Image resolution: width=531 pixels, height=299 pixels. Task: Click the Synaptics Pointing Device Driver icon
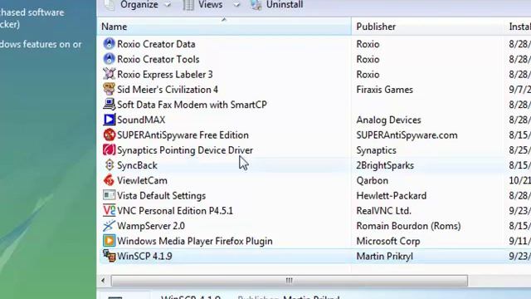pos(109,149)
